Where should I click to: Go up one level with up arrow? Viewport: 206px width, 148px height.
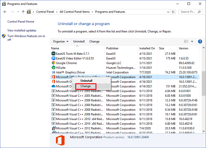(23, 12)
